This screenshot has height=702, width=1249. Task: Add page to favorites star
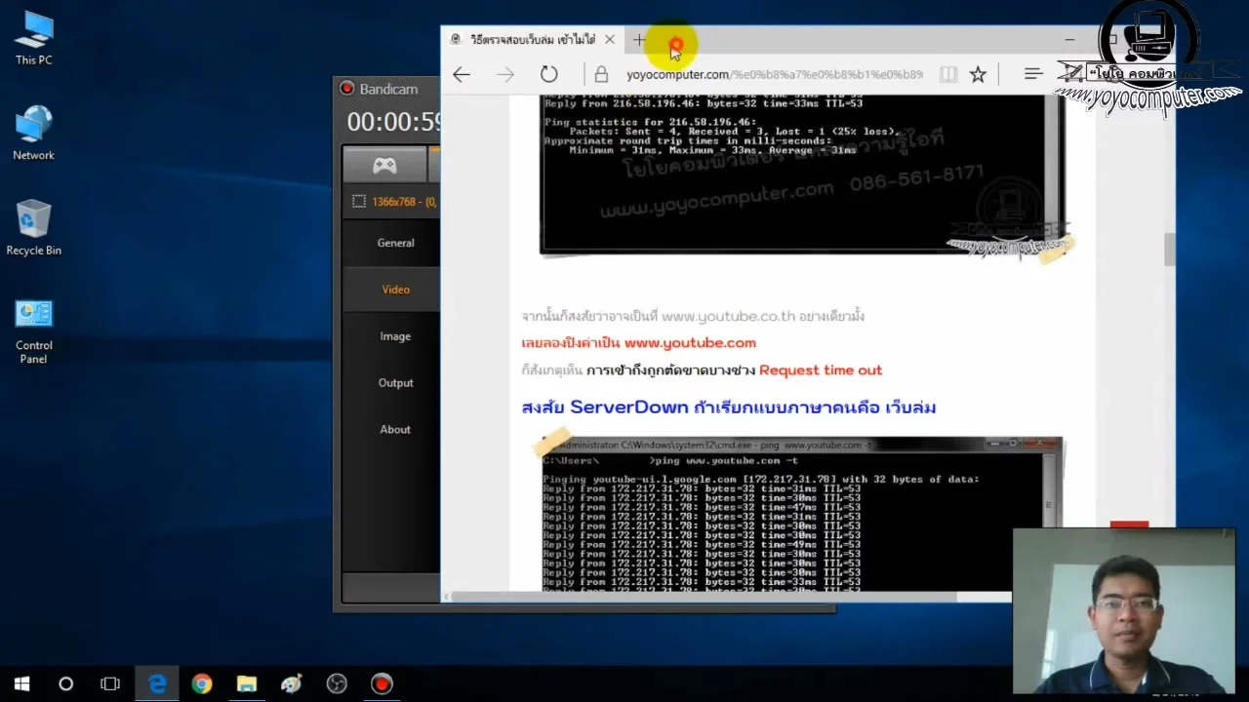coord(978,74)
